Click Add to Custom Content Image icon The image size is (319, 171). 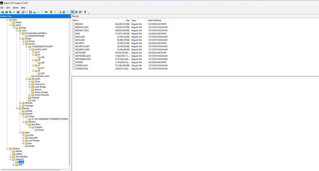[x=35, y=12]
